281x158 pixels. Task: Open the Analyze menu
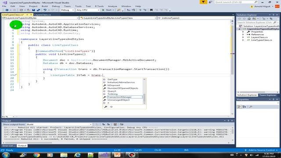pos(112,6)
